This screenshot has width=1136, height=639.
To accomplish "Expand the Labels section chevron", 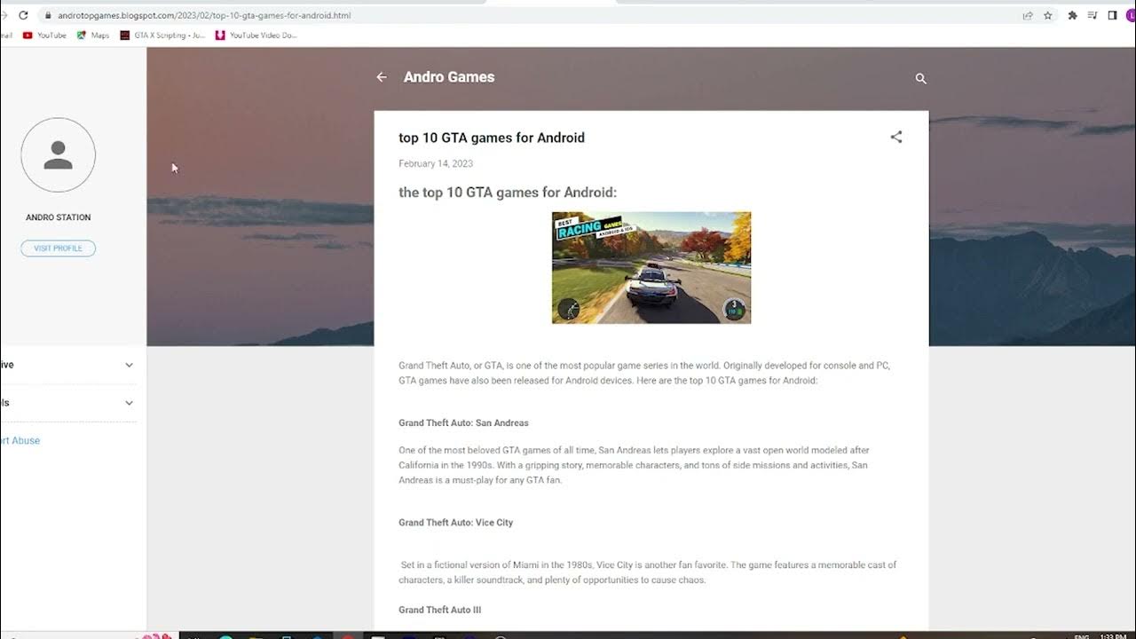I will [x=129, y=403].
